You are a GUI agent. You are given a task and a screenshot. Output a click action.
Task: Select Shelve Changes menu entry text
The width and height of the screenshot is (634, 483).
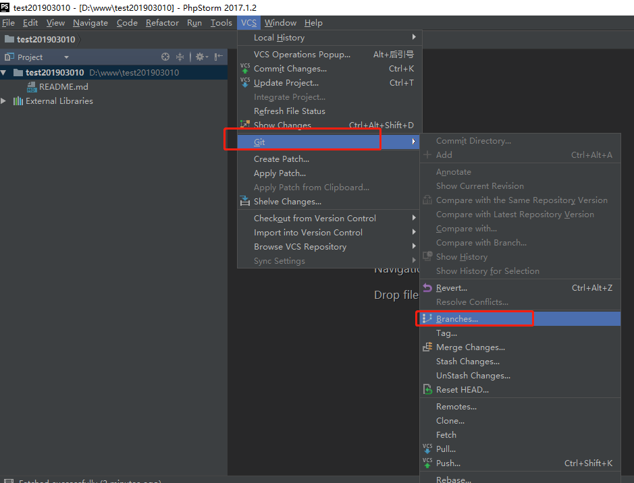point(288,202)
